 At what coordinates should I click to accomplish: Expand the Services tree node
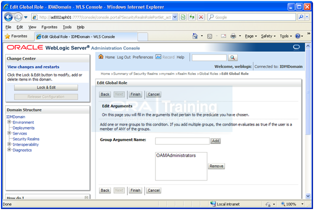pos(9,133)
